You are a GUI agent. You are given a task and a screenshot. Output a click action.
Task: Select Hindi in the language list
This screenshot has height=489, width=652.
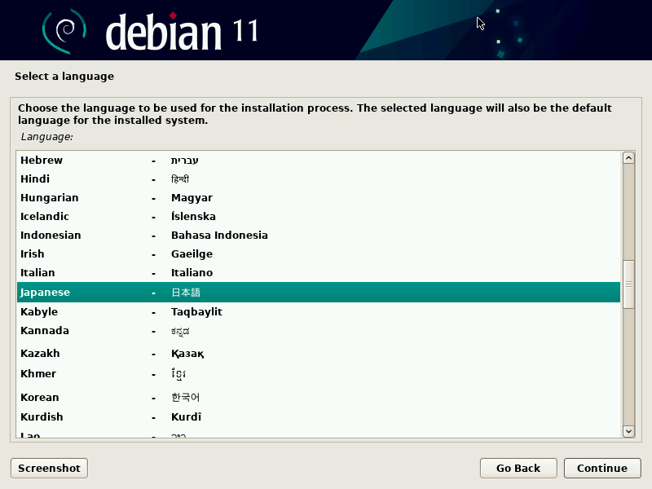[319, 179]
